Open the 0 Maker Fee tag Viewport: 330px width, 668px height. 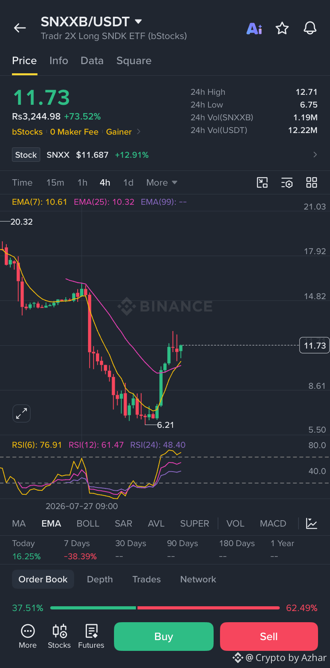click(x=74, y=132)
